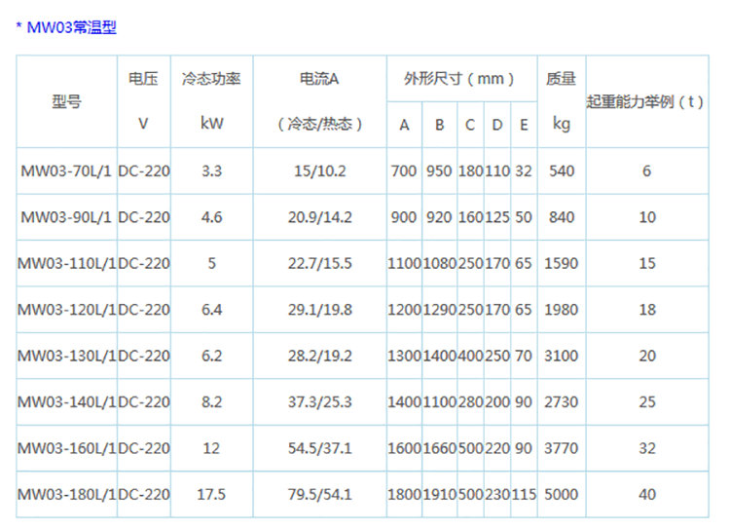Screen dimensions: 730x529
Task: Click the lifting capacity 40 cell
Action: 646,494
